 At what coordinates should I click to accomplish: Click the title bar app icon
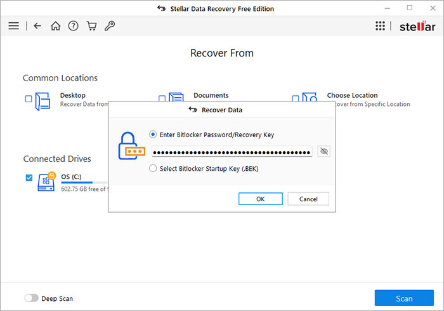(161, 8)
